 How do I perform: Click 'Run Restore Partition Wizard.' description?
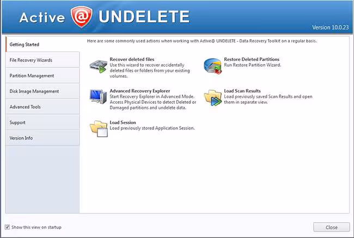[x=252, y=65]
